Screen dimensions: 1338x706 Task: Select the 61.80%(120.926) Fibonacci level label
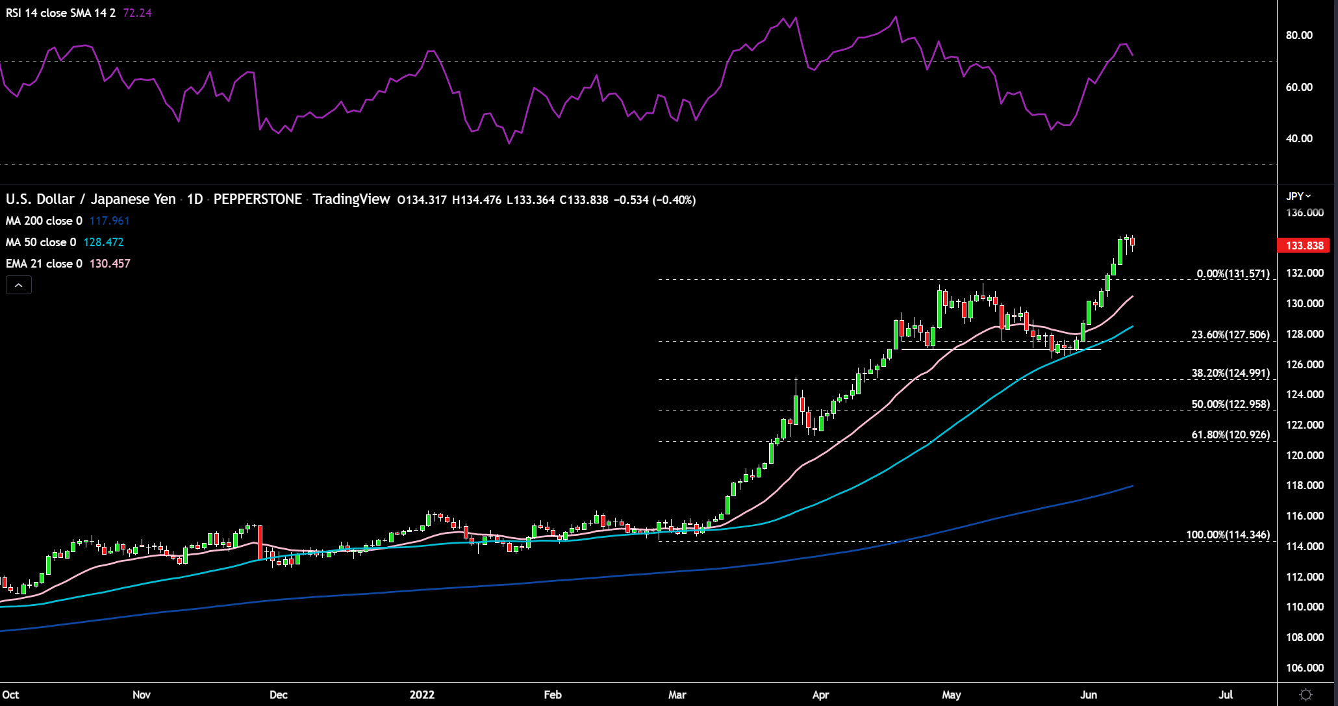pos(1230,435)
